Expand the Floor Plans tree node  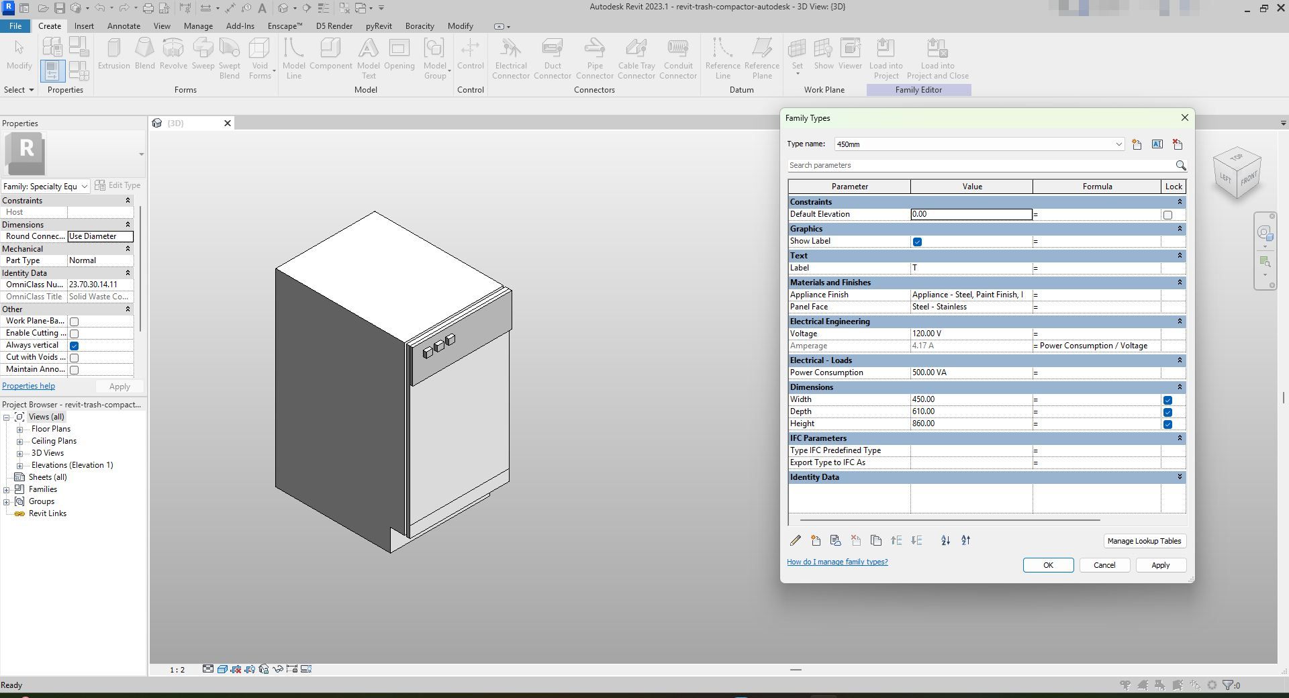(x=20, y=430)
